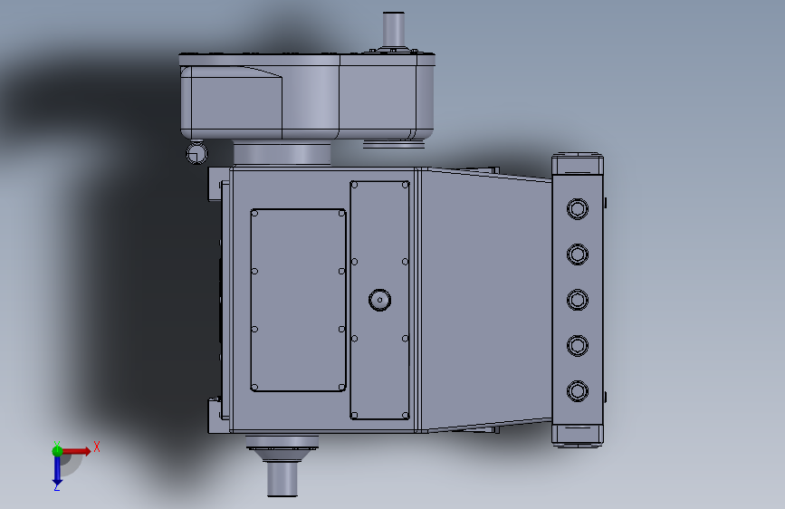Click the blue Z axis arrow of the triad
This screenshot has width=785, height=509.
pyautogui.click(x=57, y=471)
